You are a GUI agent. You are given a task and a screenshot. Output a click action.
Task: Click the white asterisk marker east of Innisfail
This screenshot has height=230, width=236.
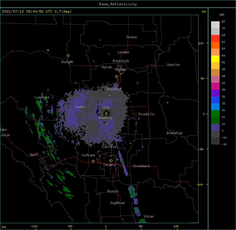(137, 83)
